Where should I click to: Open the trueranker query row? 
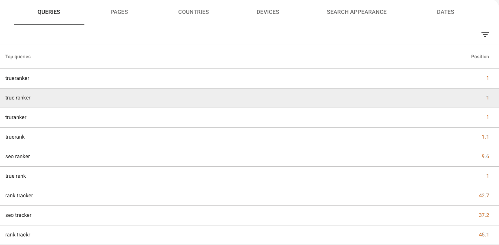249,78
